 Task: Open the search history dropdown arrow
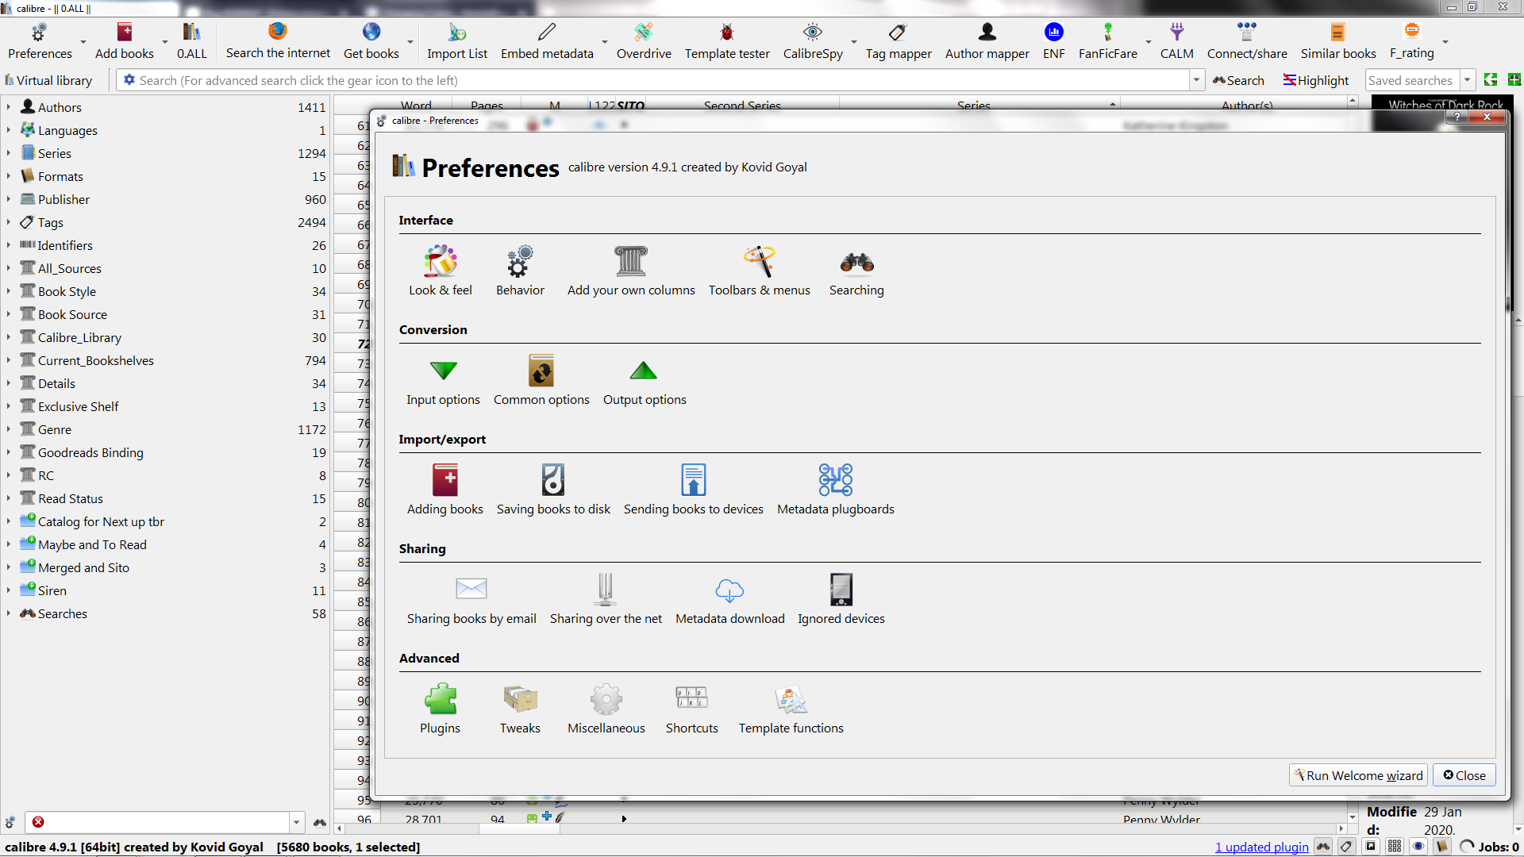click(1196, 80)
